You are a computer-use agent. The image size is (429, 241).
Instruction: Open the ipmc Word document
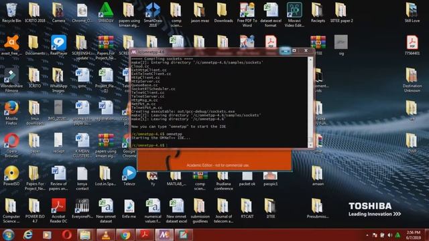coord(82,78)
